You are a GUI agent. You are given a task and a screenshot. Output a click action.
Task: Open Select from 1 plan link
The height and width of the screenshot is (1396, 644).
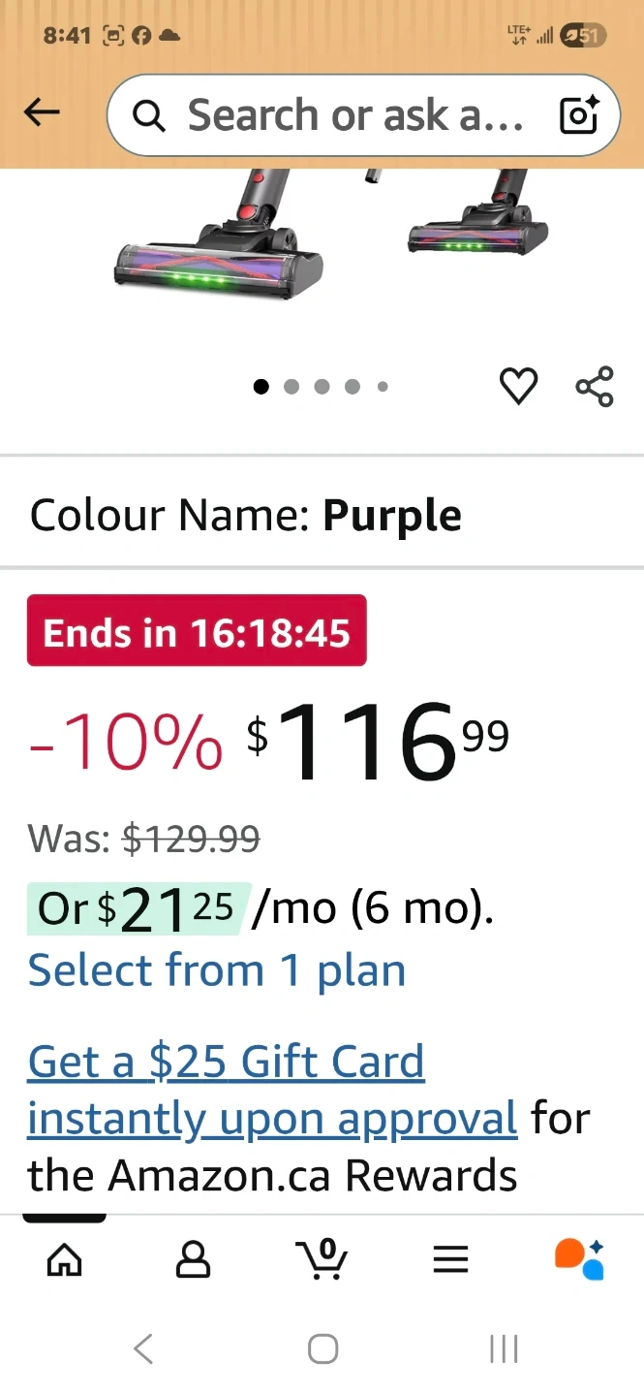pyautogui.click(x=217, y=970)
